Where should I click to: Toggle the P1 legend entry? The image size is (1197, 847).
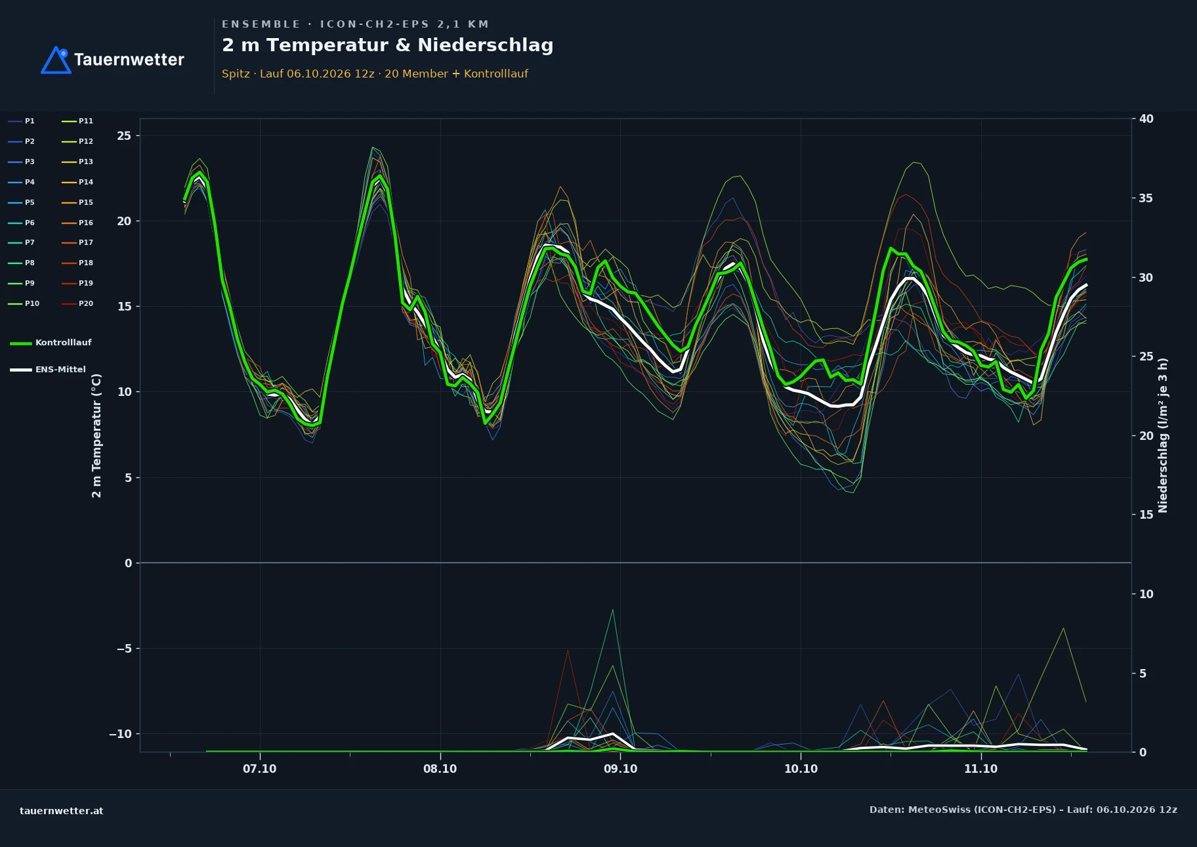(x=22, y=121)
